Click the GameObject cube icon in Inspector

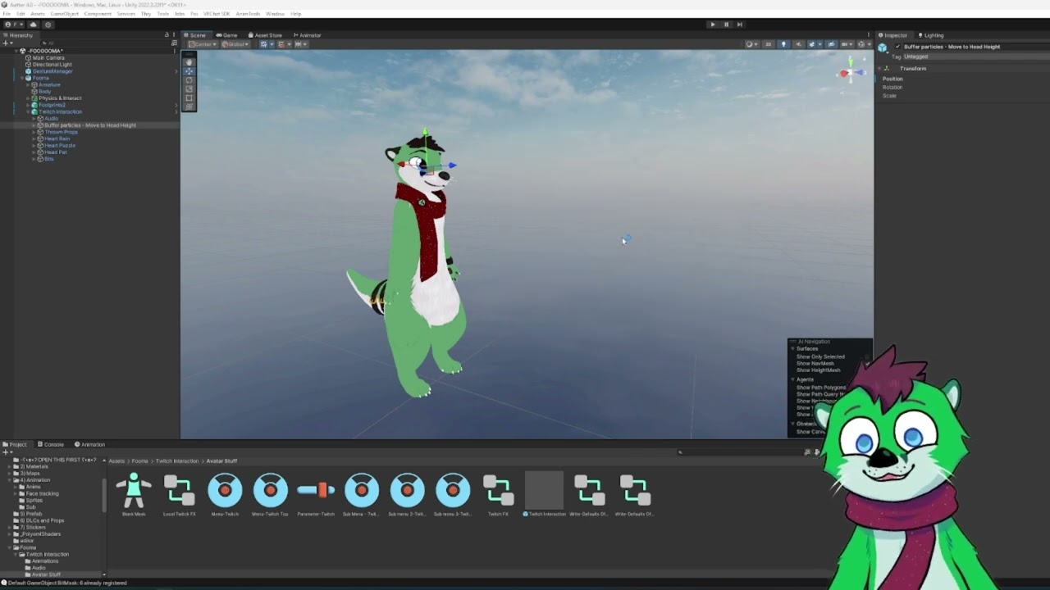pyautogui.click(x=883, y=48)
